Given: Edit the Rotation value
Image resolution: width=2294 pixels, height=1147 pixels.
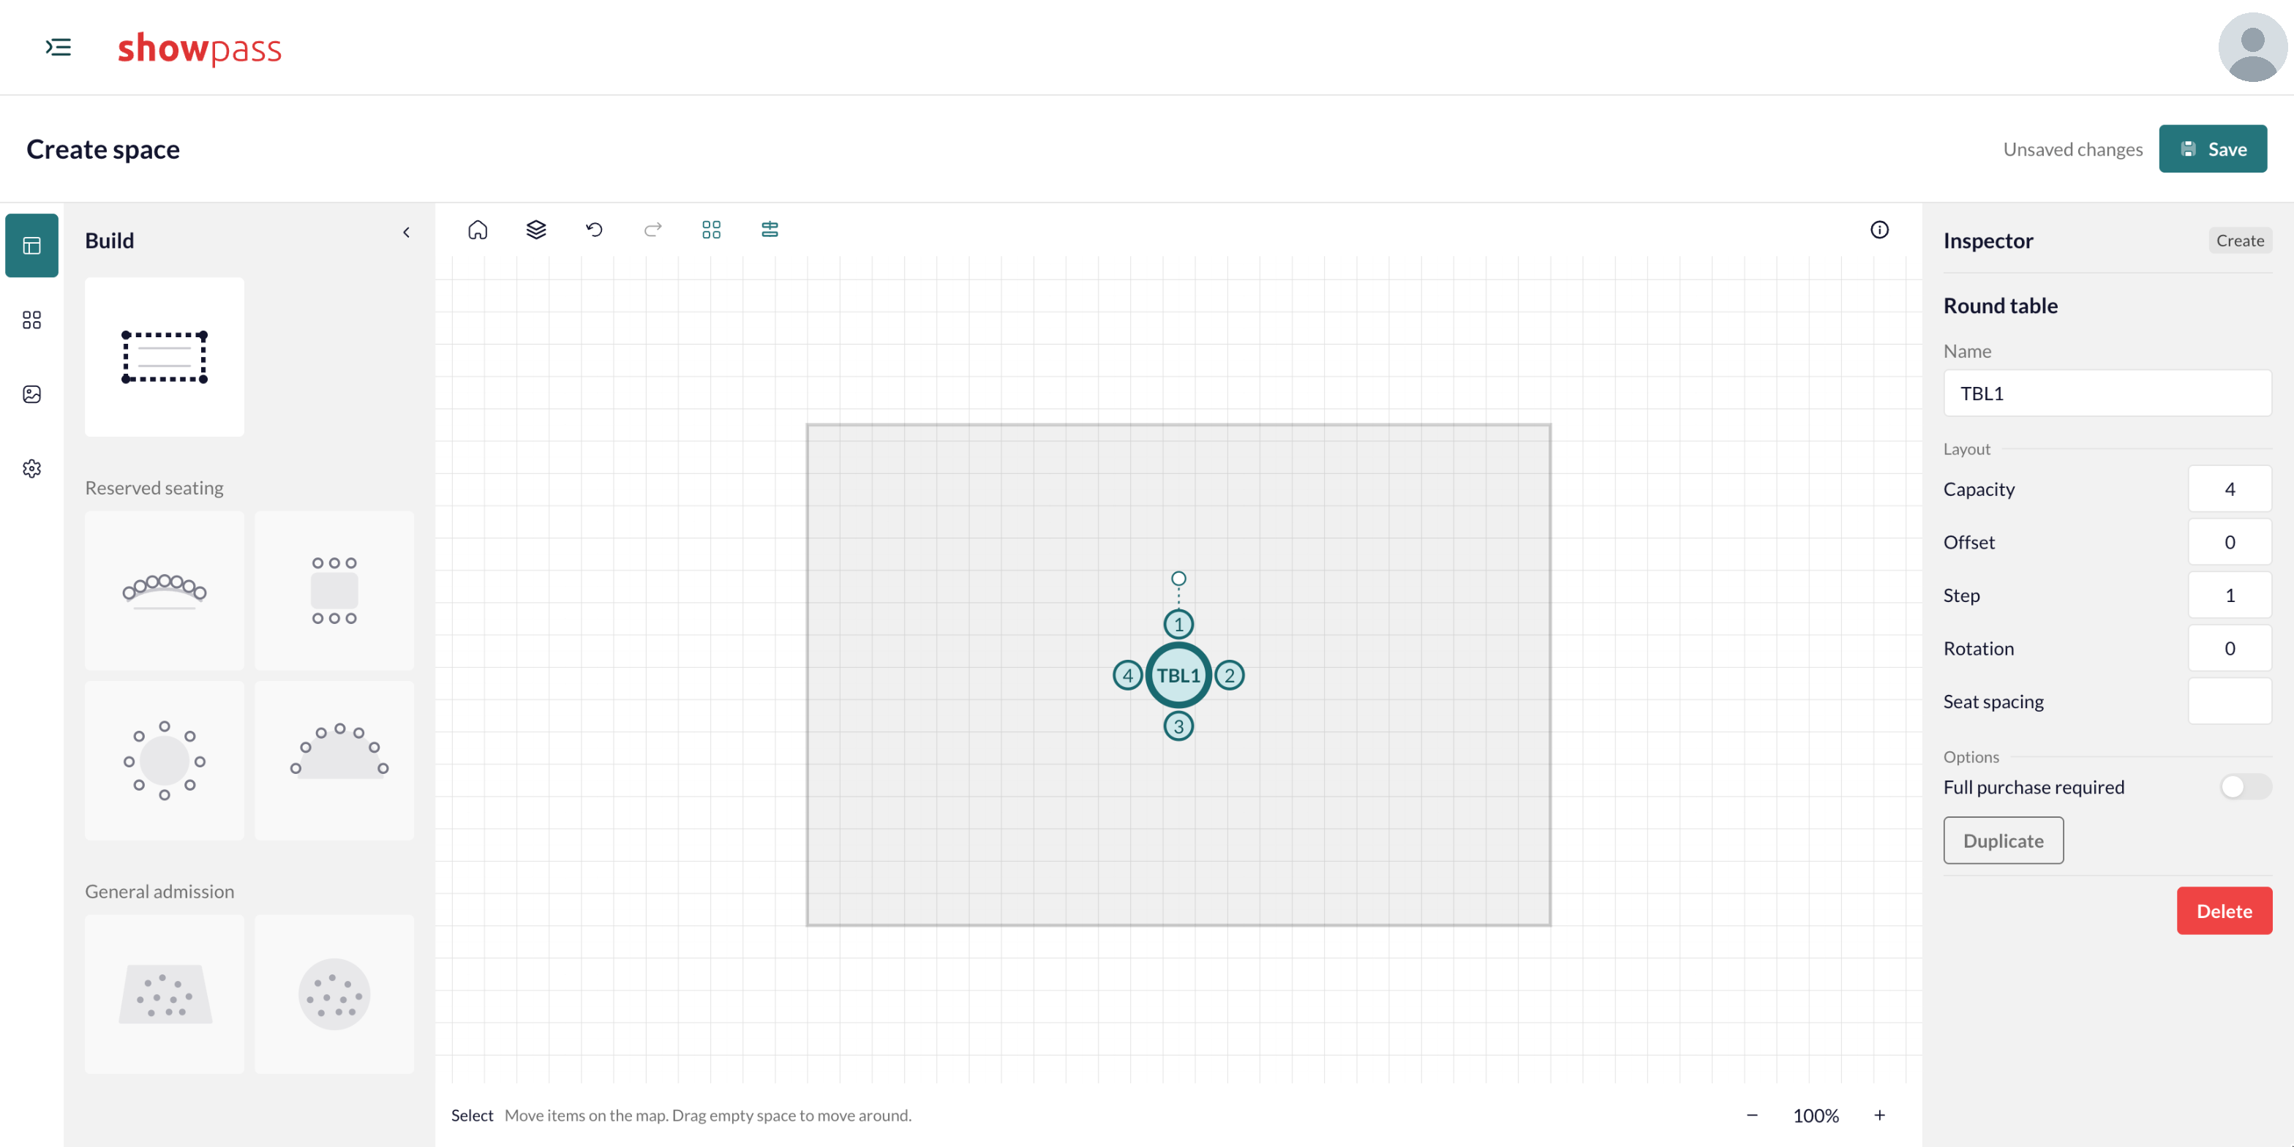Looking at the screenshot, I should [x=2229, y=648].
